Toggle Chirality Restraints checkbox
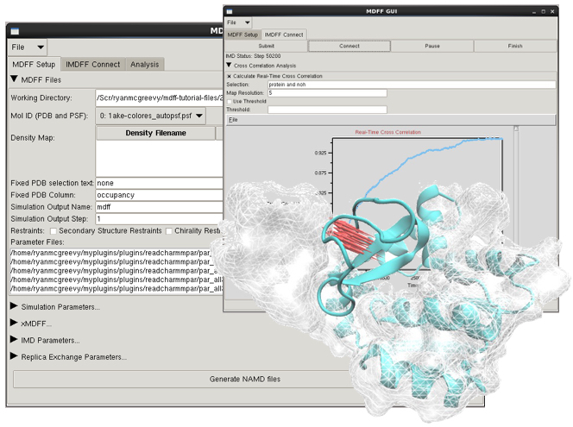573x427 pixels. tap(170, 231)
